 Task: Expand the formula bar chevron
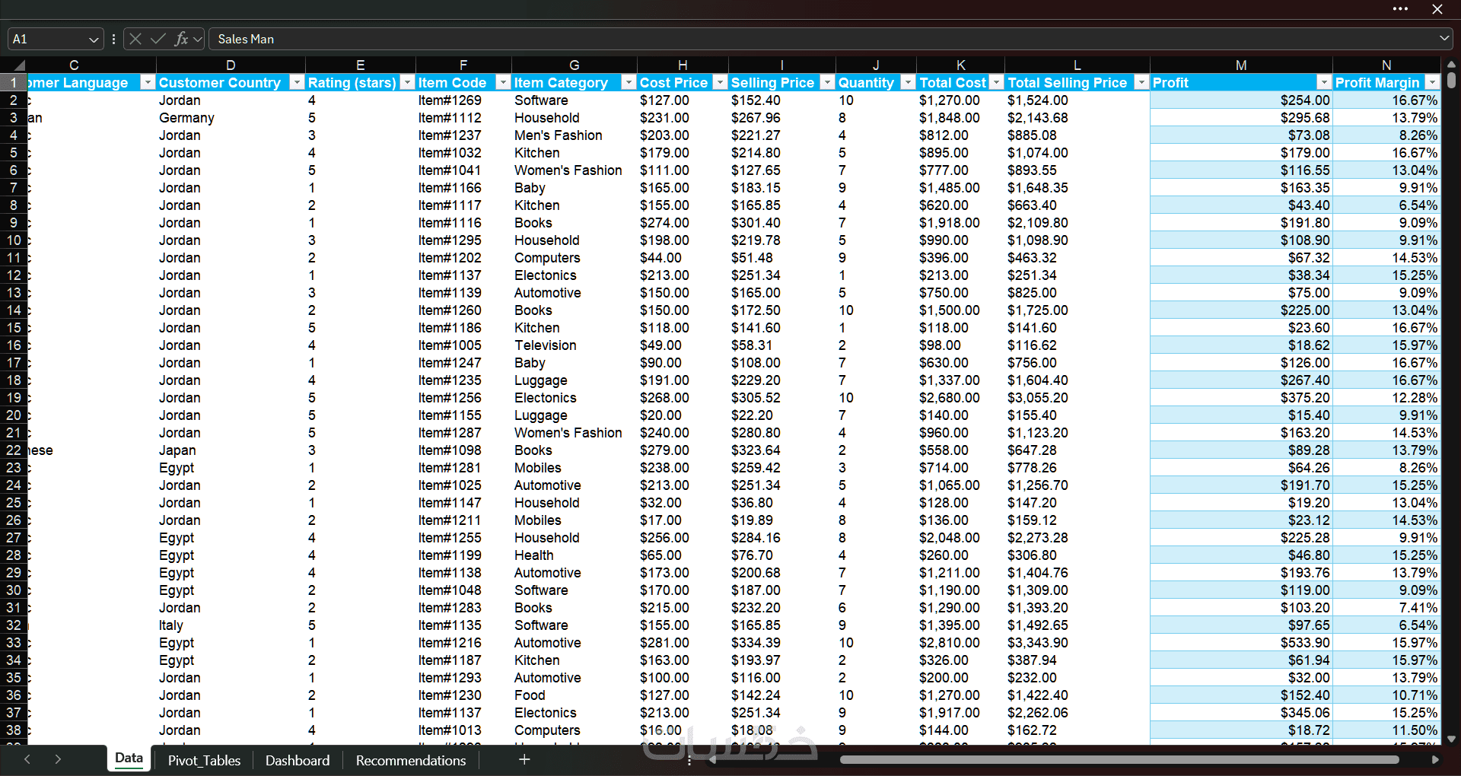point(1443,38)
